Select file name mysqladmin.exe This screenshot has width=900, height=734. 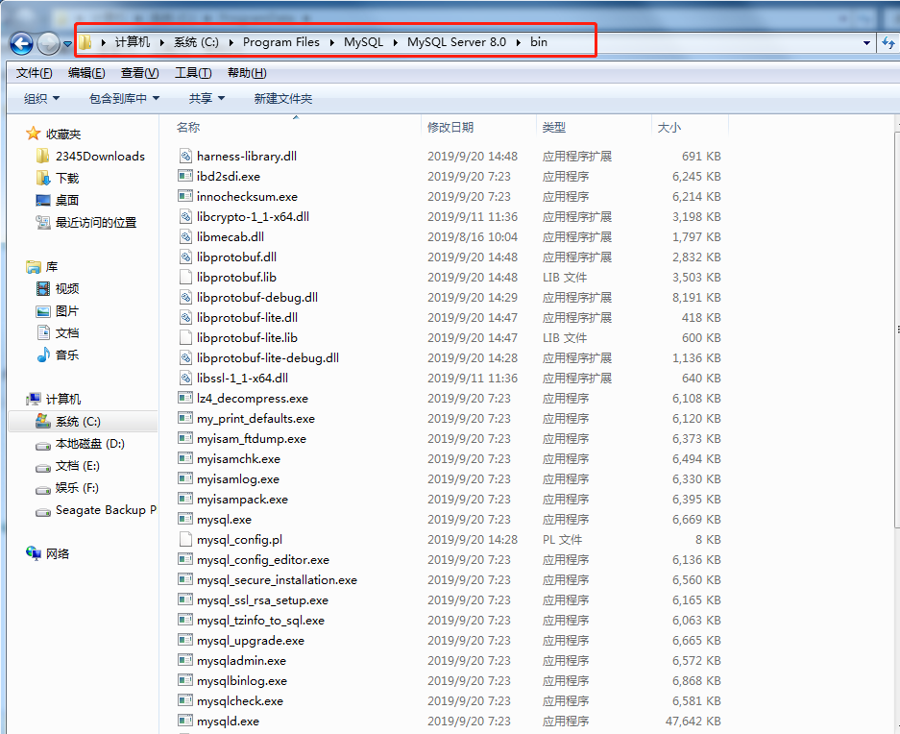241,660
